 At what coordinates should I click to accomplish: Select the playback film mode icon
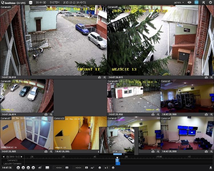tap(196, 2)
